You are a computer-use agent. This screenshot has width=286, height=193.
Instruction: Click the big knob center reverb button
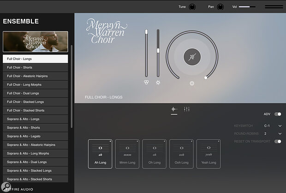(192, 57)
